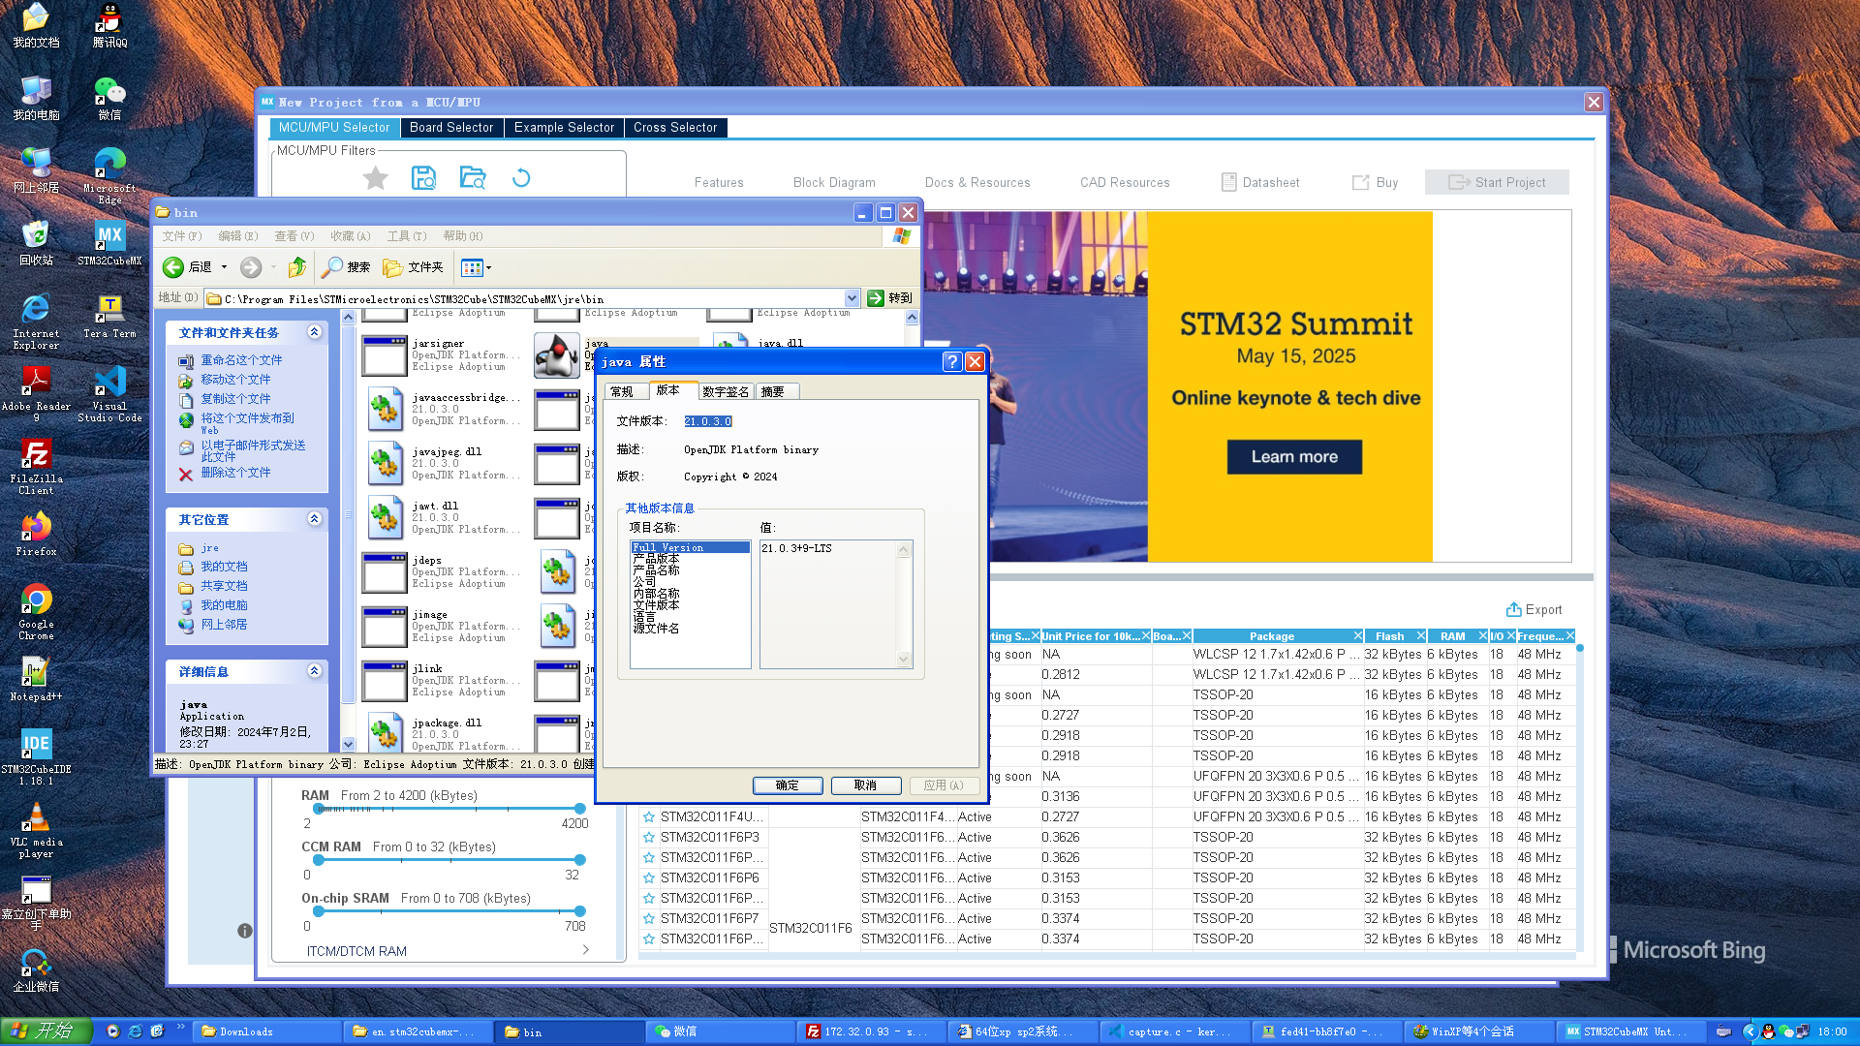Click the 文件版本 value field 21.0.3.0
The width and height of the screenshot is (1860, 1046).
point(708,421)
